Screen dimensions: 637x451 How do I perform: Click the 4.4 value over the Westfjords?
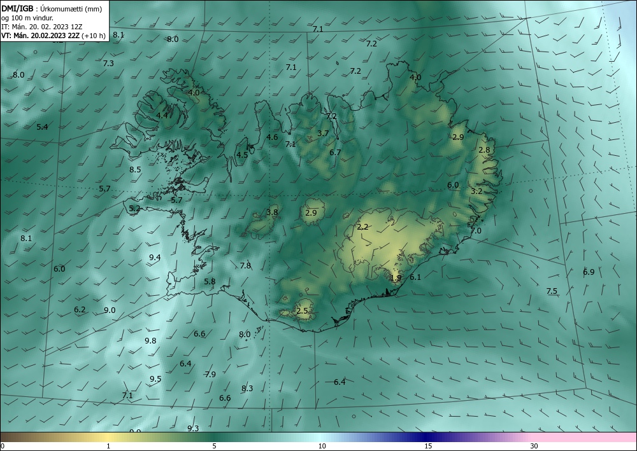click(162, 116)
